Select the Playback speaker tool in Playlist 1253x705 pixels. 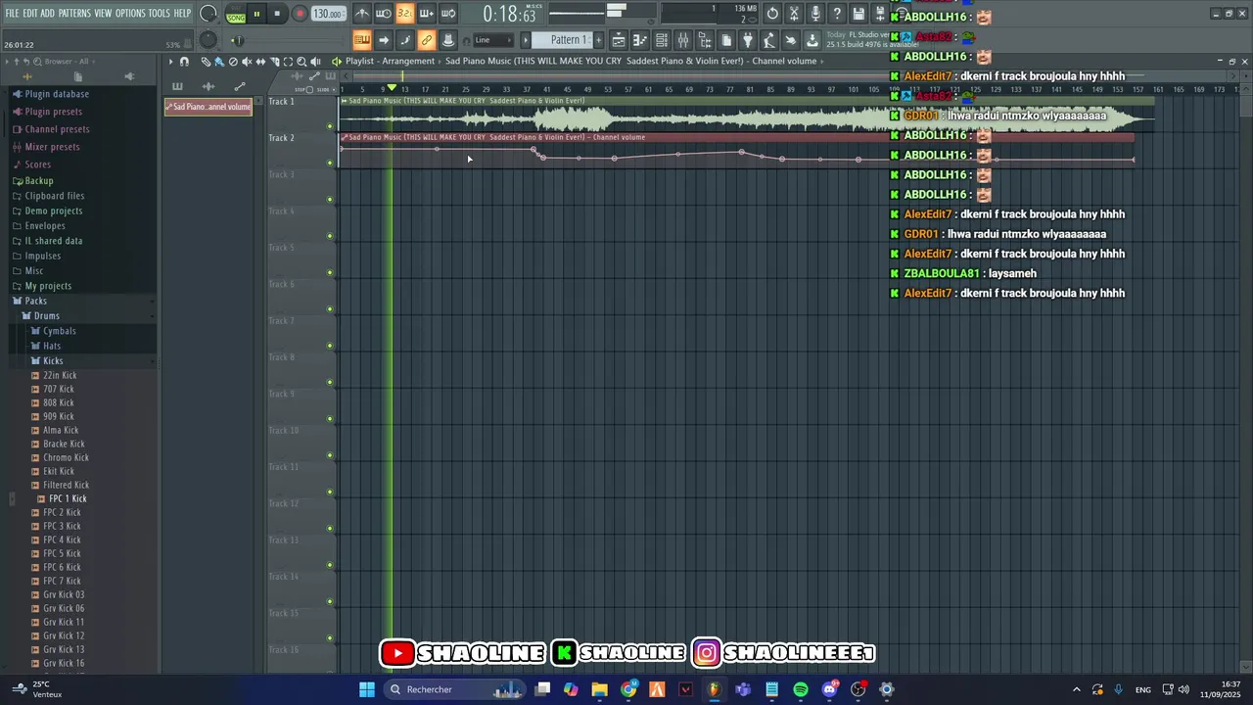point(315,61)
